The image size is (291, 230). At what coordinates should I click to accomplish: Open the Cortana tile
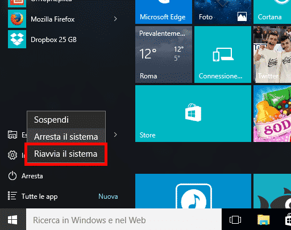point(272,12)
